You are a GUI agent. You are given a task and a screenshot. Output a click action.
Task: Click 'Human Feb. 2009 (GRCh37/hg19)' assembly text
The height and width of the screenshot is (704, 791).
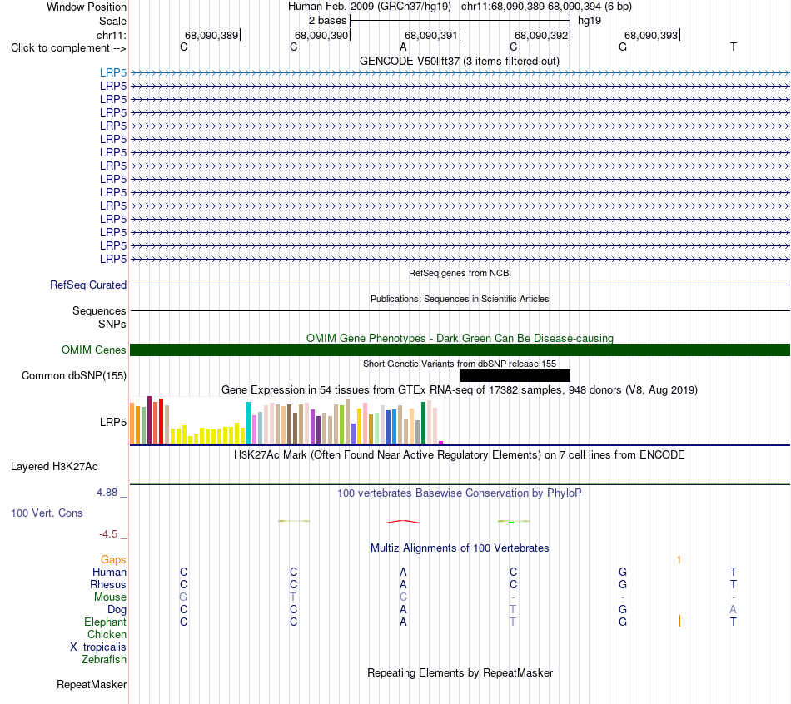pos(370,7)
